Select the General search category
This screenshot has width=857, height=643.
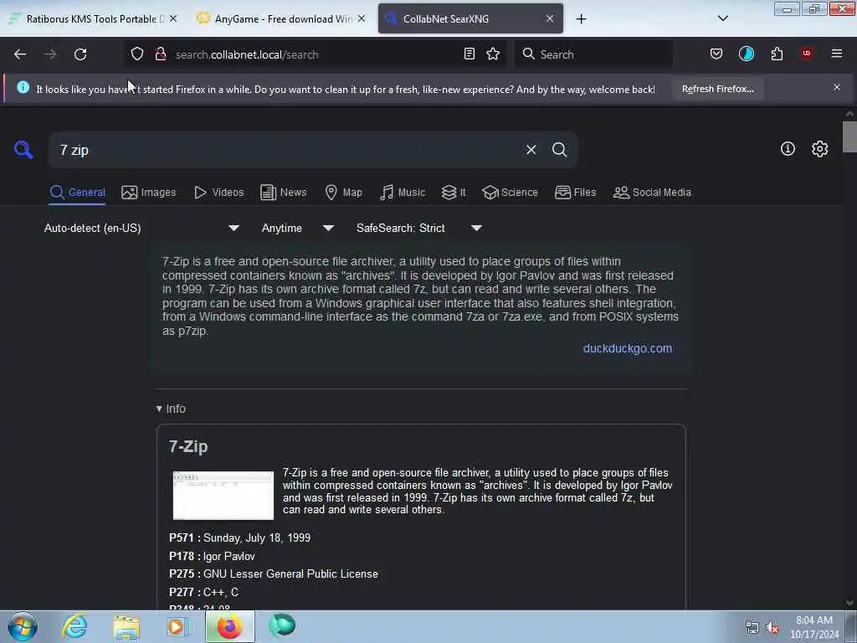coord(77,193)
